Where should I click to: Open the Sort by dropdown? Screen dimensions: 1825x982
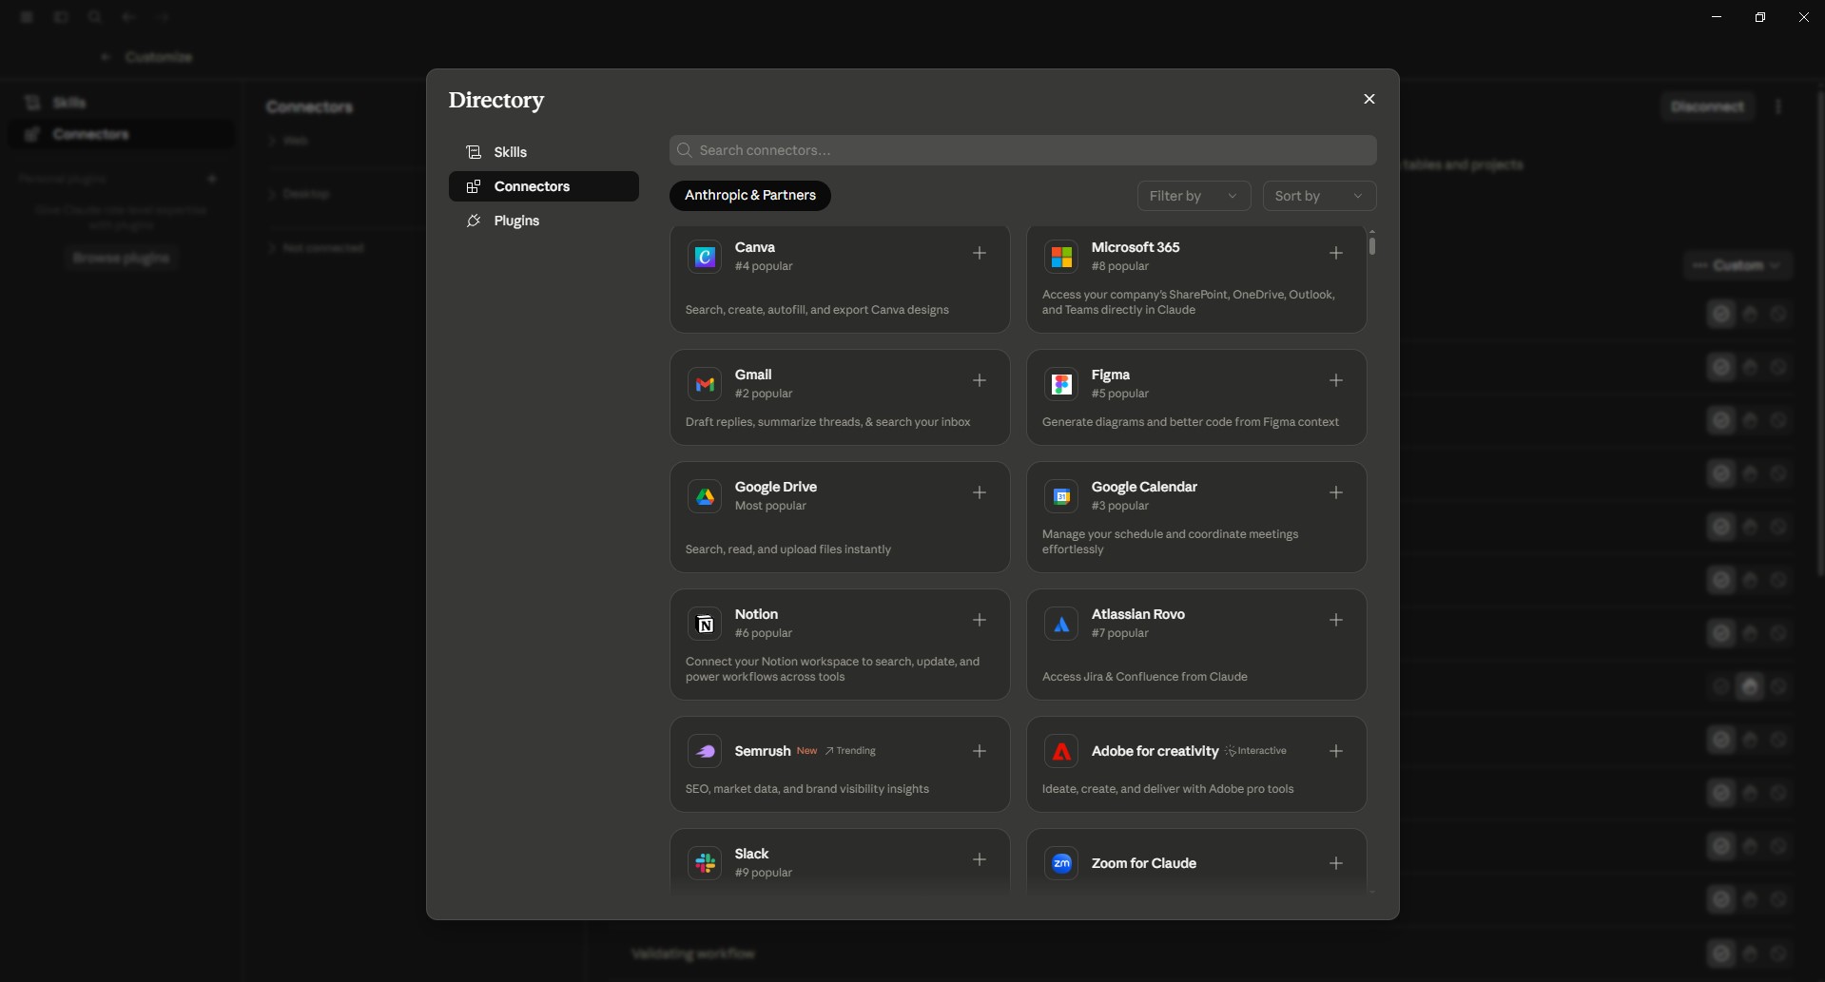1319,196
